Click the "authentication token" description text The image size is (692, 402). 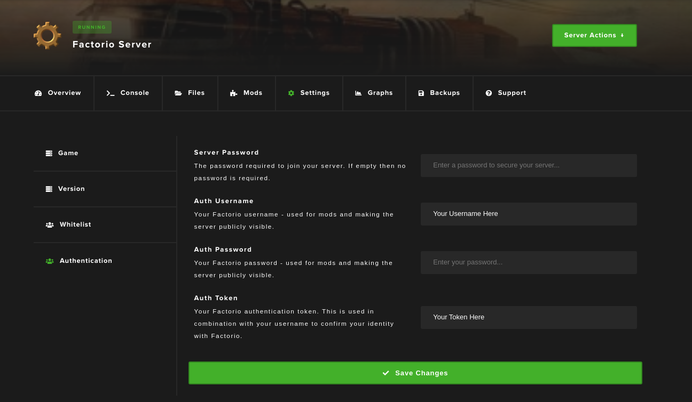pos(294,324)
